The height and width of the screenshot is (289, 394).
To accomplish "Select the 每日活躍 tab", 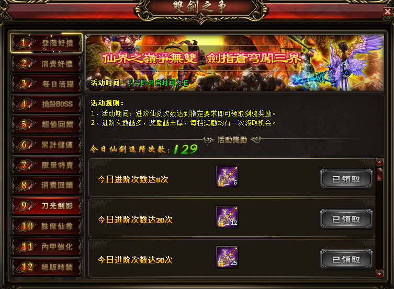I will (x=47, y=84).
